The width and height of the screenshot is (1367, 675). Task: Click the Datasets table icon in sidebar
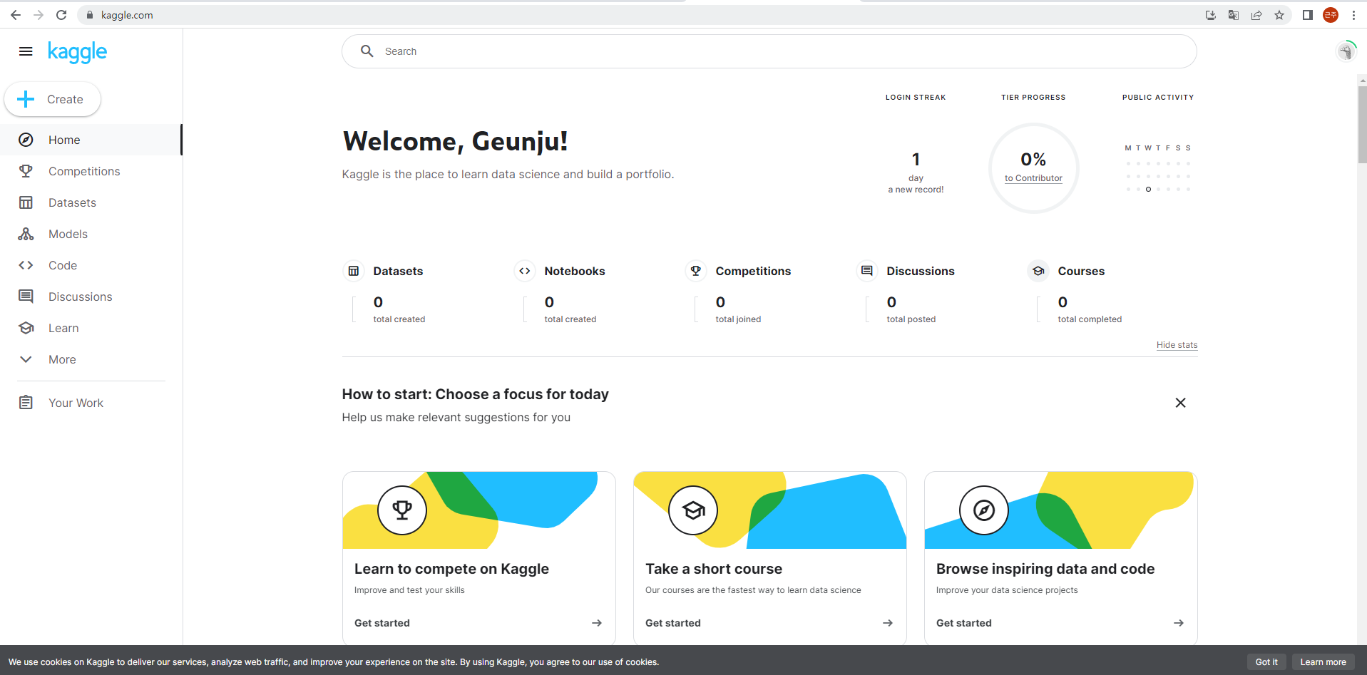pyautogui.click(x=26, y=202)
